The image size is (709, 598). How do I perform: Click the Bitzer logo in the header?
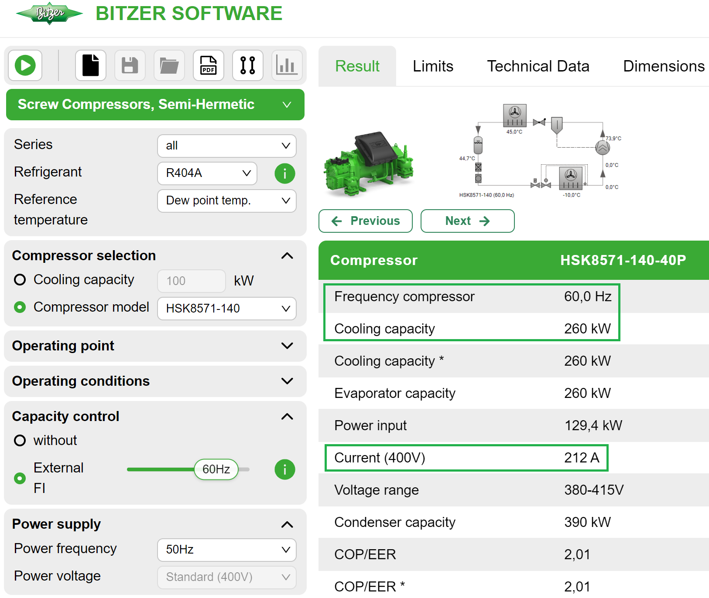(49, 14)
